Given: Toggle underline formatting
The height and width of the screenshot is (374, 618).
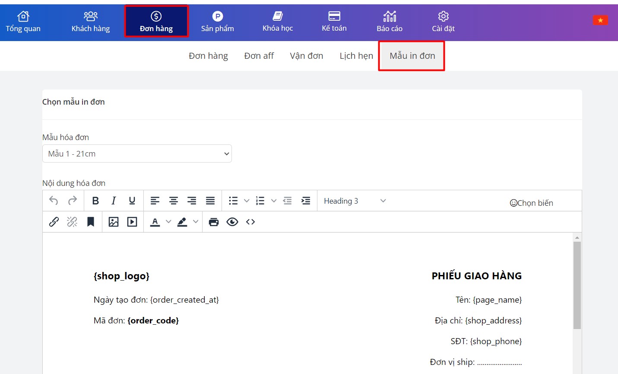Looking at the screenshot, I should pos(132,201).
